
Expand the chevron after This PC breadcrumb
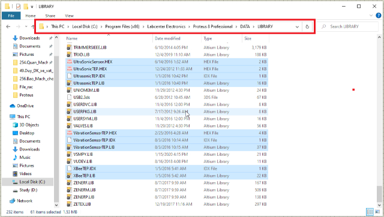click(x=68, y=26)
